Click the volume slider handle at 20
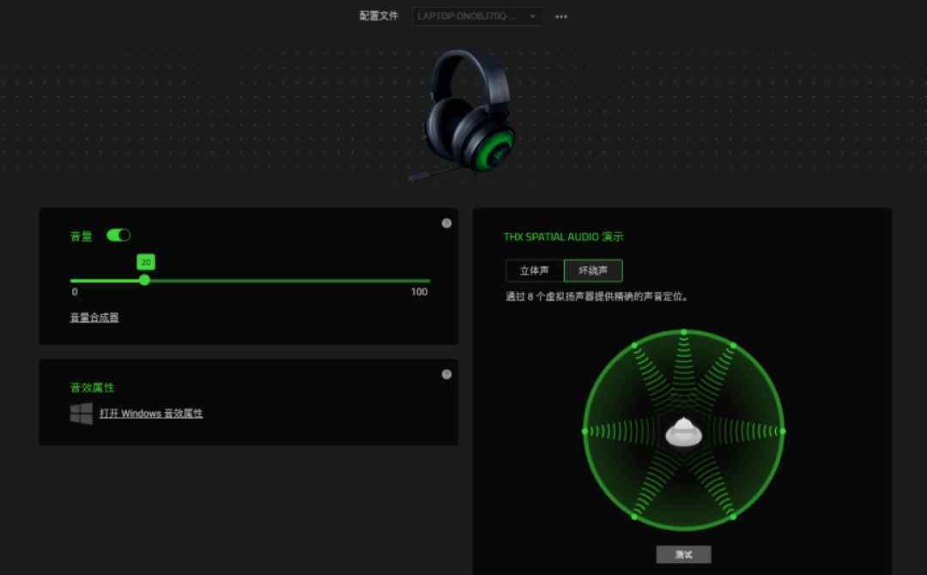Viewport: 927px width, 575px height. tap(145, 280)
